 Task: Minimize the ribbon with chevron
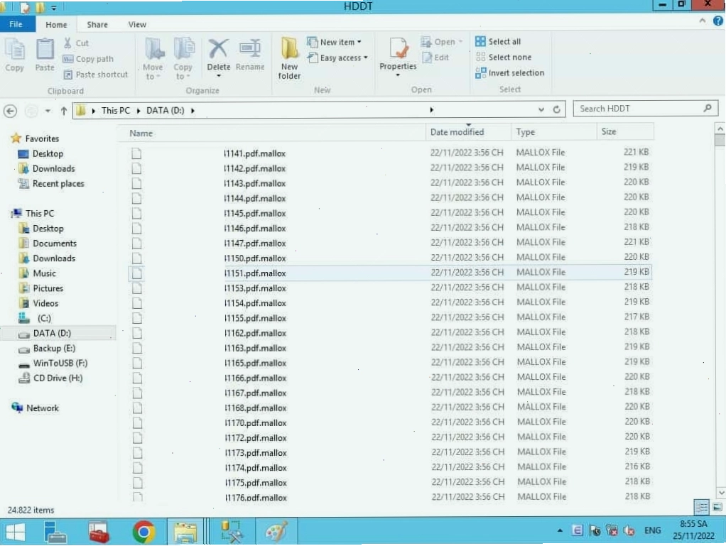pos(703,21)
